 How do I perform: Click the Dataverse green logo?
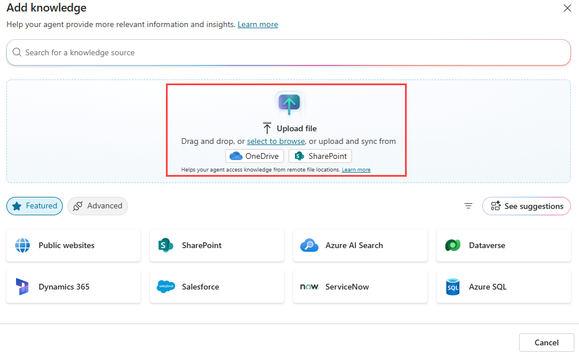point(453,245)
